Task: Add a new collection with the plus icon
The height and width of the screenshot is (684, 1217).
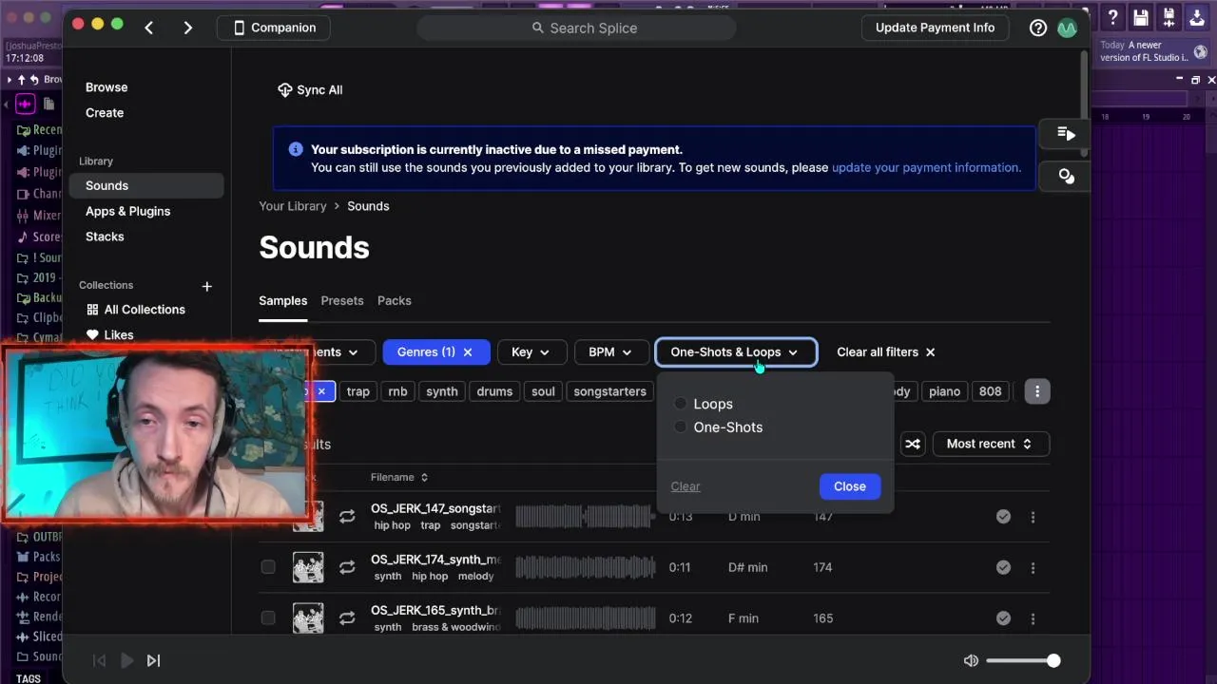Action: coord(206,286)
